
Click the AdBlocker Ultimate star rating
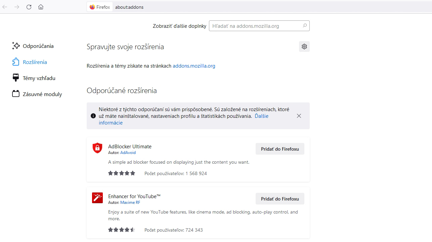(122, 173)
